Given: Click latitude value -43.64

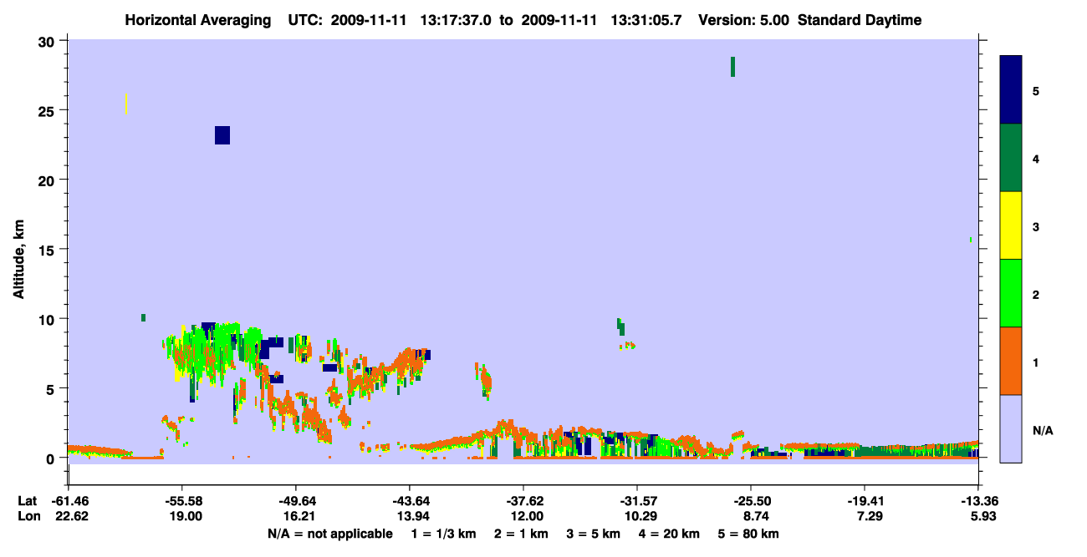Looking at the screenshot, I should coord(409,501).
